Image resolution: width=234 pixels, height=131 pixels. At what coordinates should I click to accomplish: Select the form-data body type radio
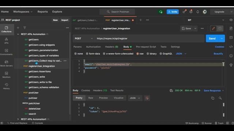tap(87, 53)
